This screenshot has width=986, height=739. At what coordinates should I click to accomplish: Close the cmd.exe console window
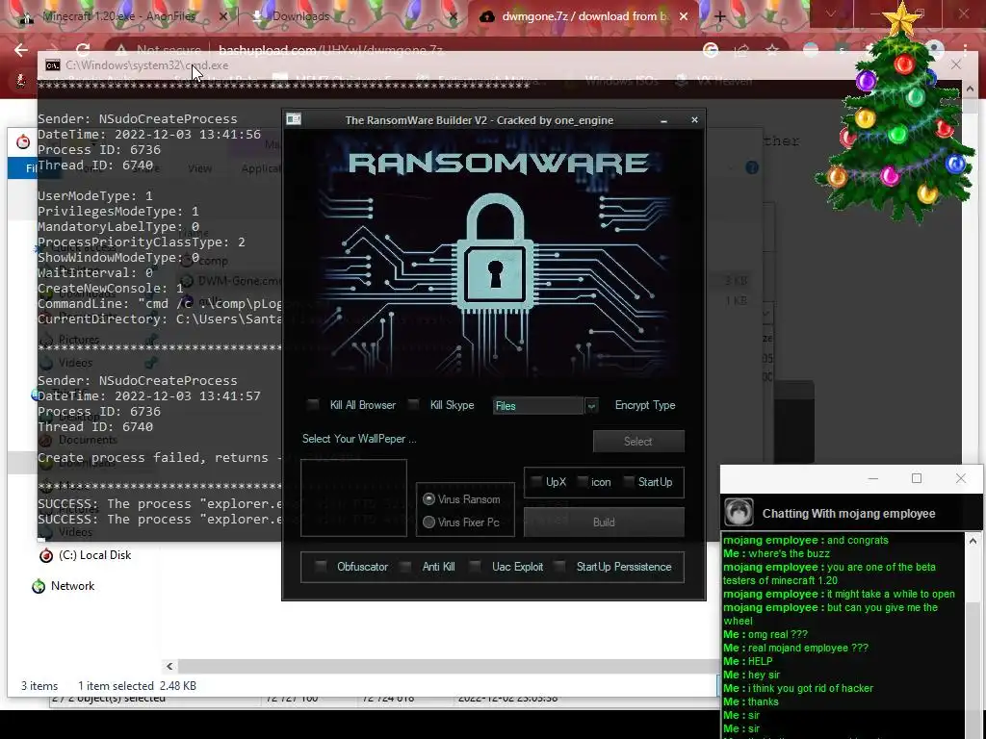coord(956,64)
